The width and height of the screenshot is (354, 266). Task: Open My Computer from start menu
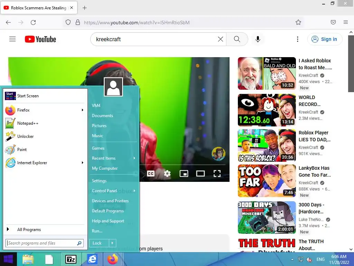[105, 168]
